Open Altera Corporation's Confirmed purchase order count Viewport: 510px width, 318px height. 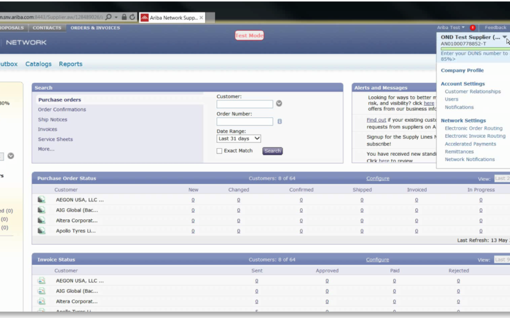(x=301, y=221)
